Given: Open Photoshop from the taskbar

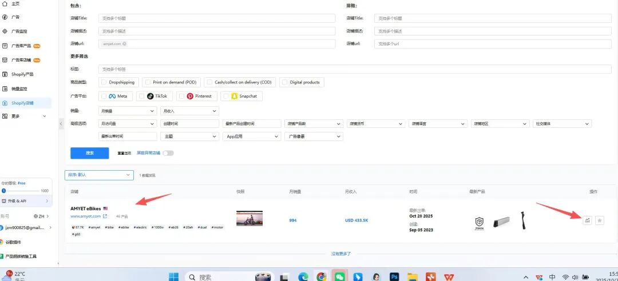Looking at the screenshot, I should [394, 277].
